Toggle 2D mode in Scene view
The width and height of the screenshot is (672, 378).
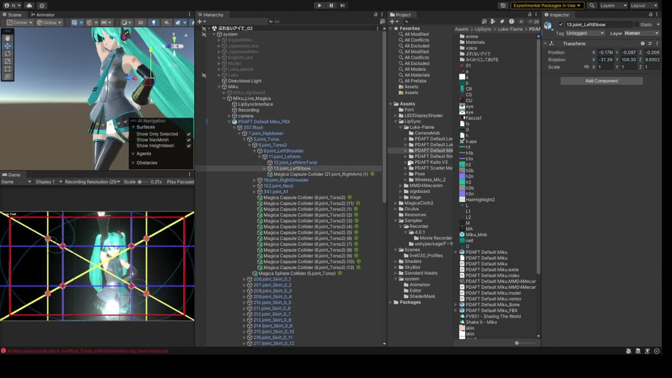(x=140, y=23)
